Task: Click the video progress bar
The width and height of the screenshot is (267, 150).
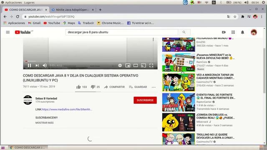Action: 90,61
